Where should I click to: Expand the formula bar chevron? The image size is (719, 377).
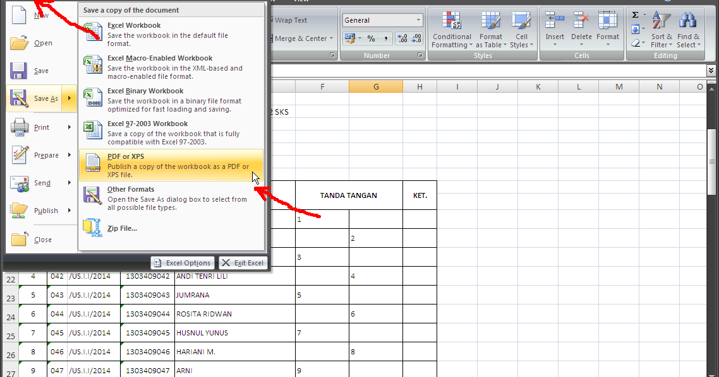(711, 70)
